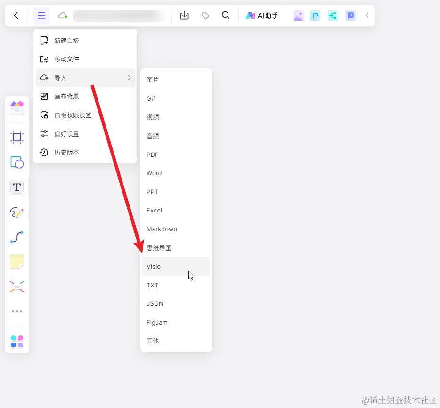The width and height of the screenshot is (440, 408).
Task: Collapse the toolbar with the right chevron
Action: (367, 15)
